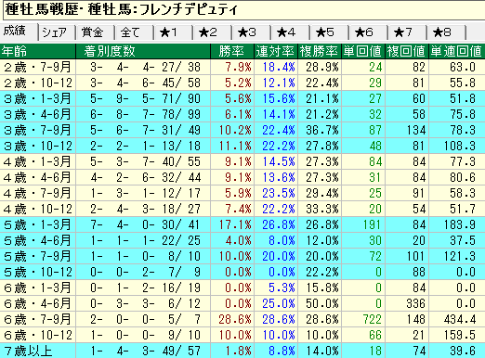Select the ★6 tab
485x358 pixels.
pyautogui.click(x=368, y=32)
